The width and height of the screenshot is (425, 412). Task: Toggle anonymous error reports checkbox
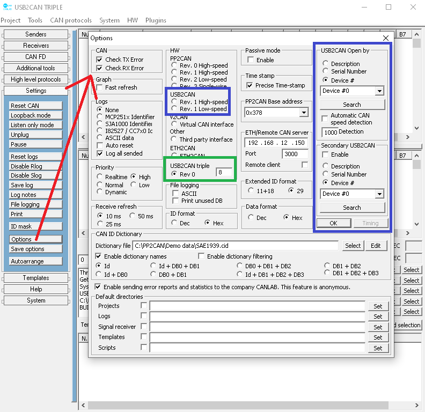pos(98,287)
